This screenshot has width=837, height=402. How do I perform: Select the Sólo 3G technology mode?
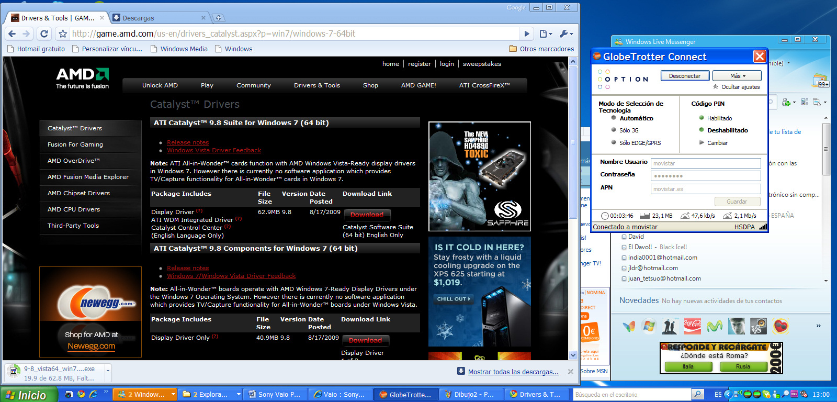point(614,130)
